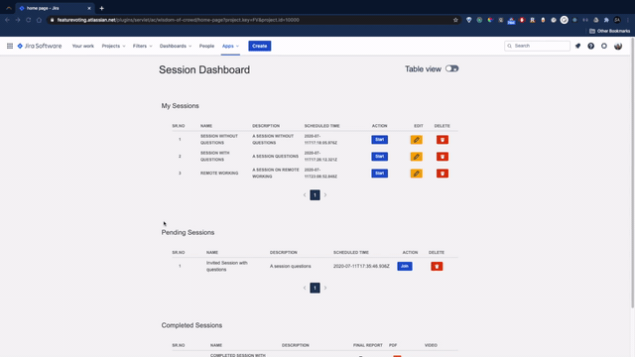The image size is (635, 357).
Task: Click the browser address bar URL
Action: point(179,20)
